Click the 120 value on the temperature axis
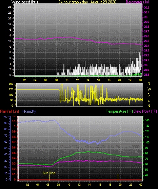The height and width of the screenshot is (189, 158). (x=147, y=131)
